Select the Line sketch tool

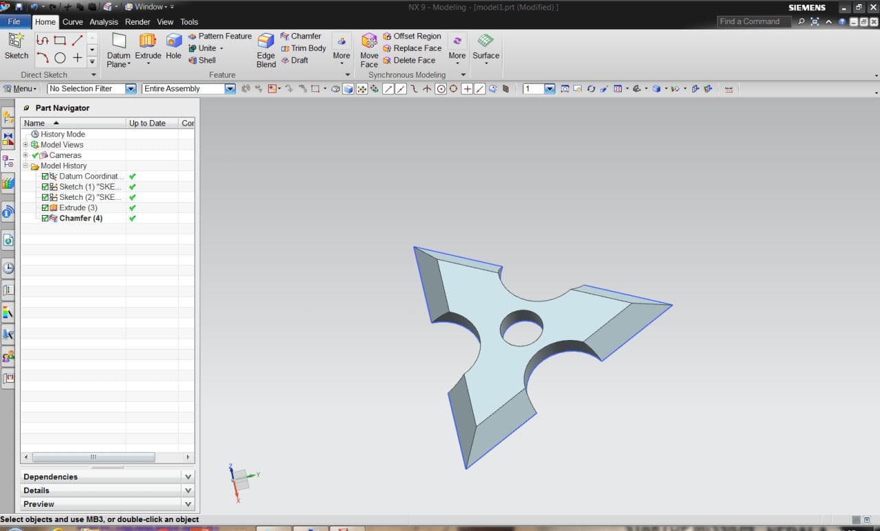click(x=77, y=41)
